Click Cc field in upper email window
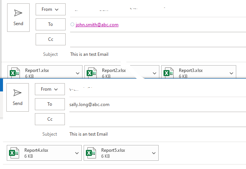Screen dimensions: 246x169 (x=158, y=39)
